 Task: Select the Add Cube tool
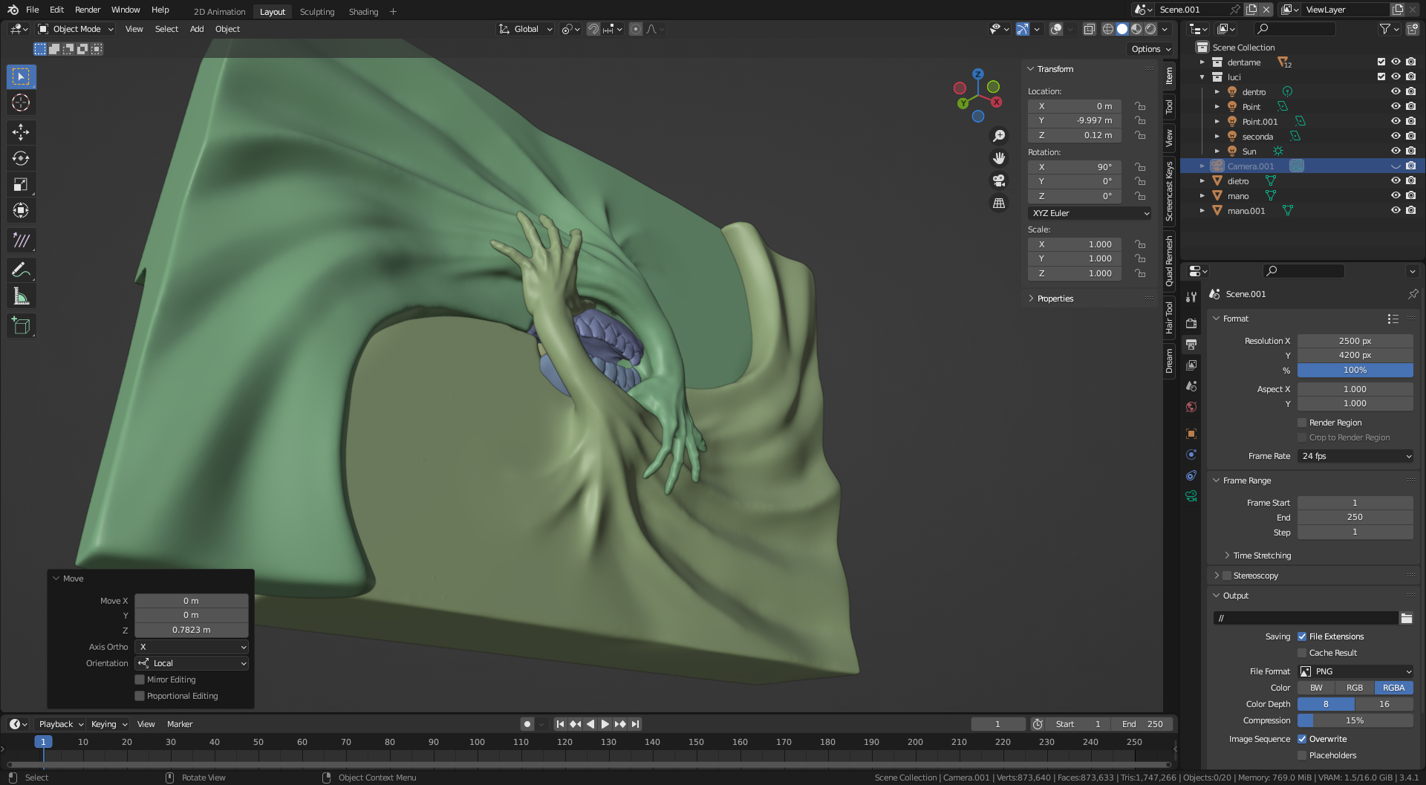click(x=21, y=325)
